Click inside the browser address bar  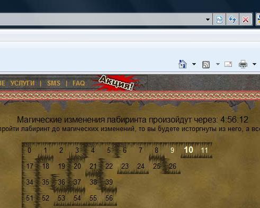pyautogui.click(x=102, y=19)
